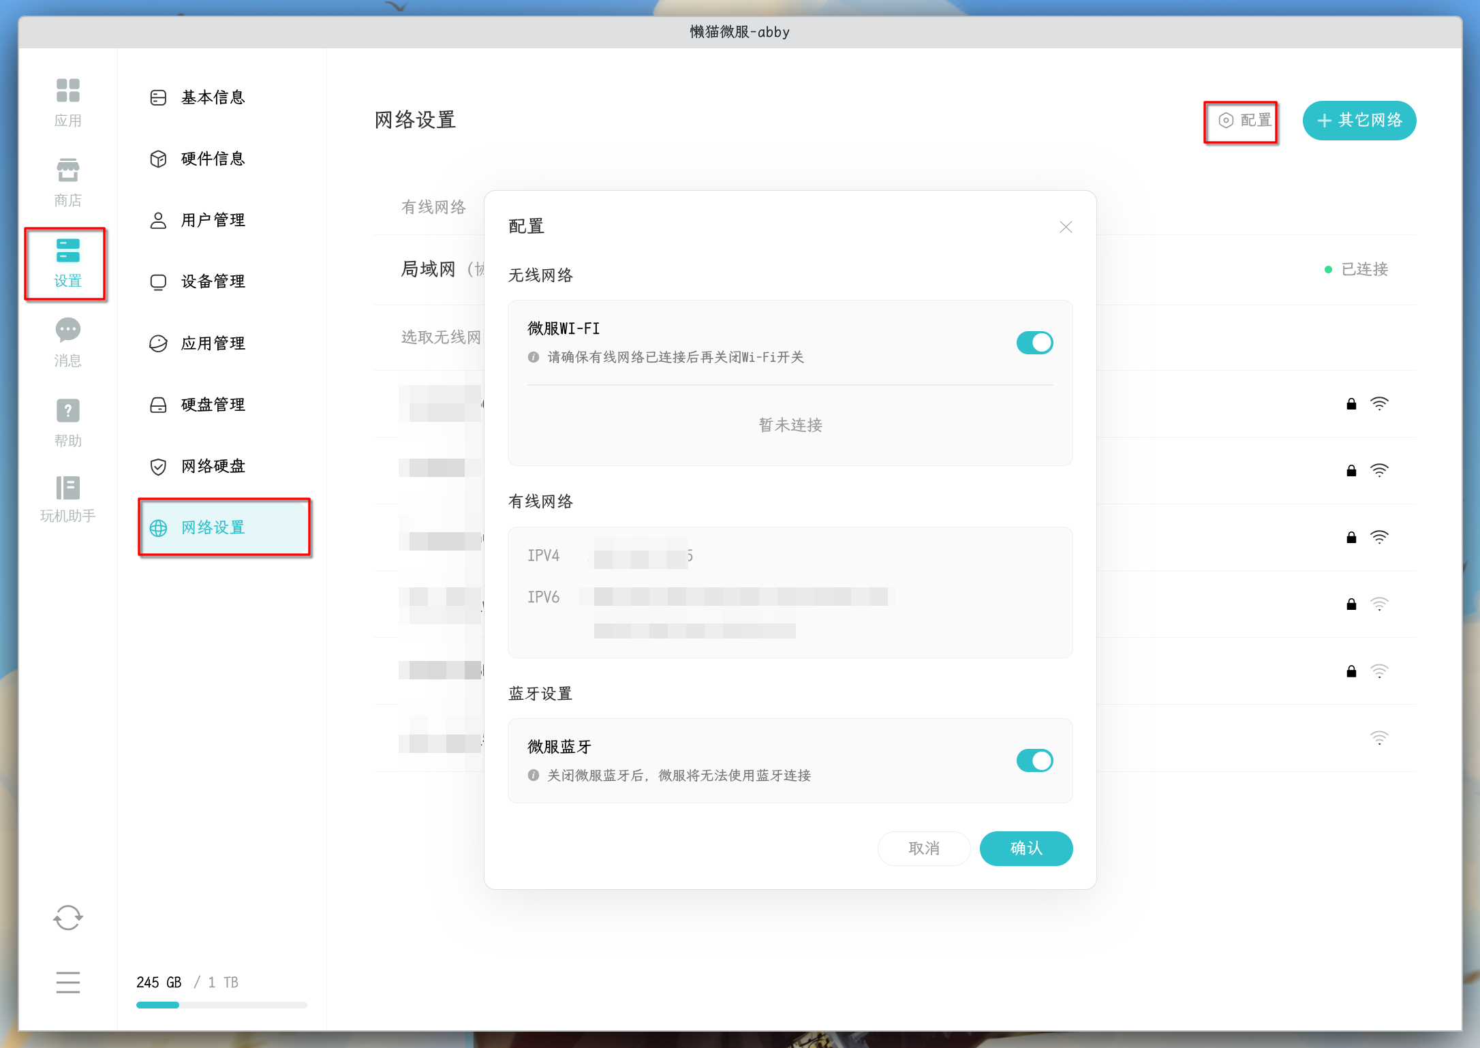
Task: Close the 配置 dialog with X
Action: click(1066, 227)
